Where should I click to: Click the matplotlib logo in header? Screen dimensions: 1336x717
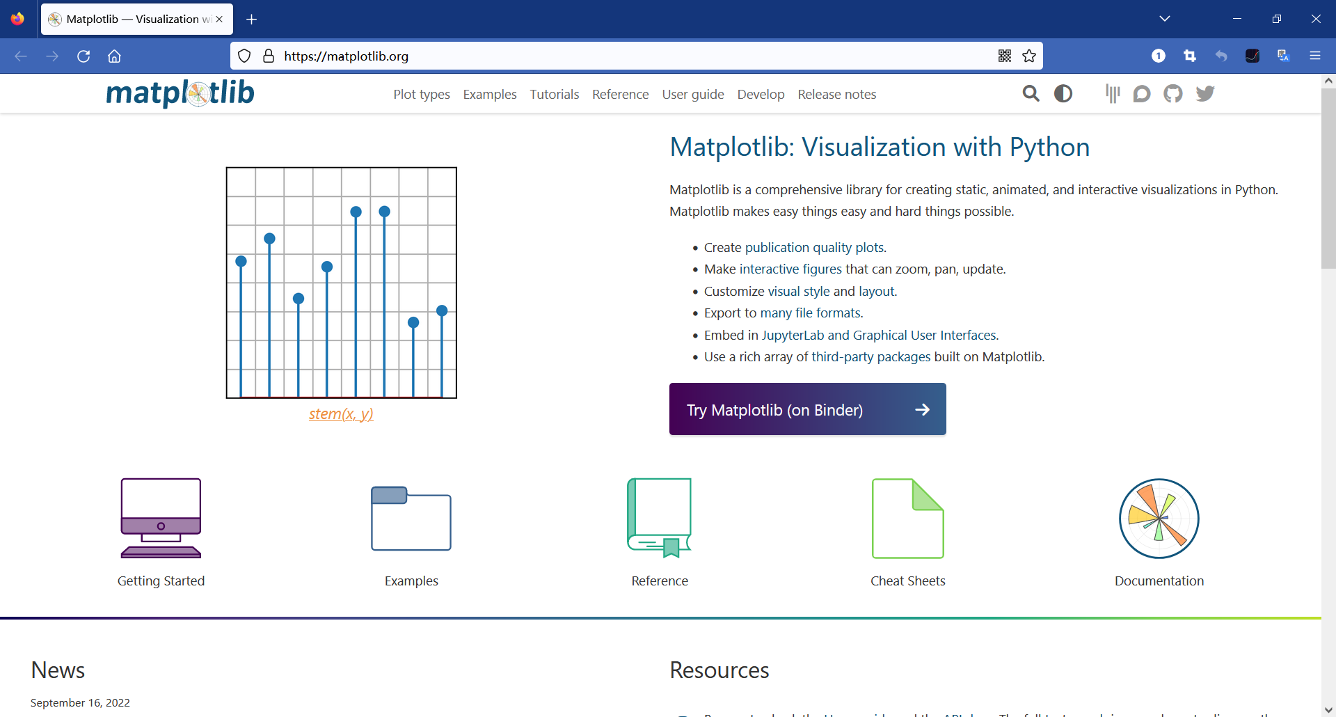pos(180,93)
